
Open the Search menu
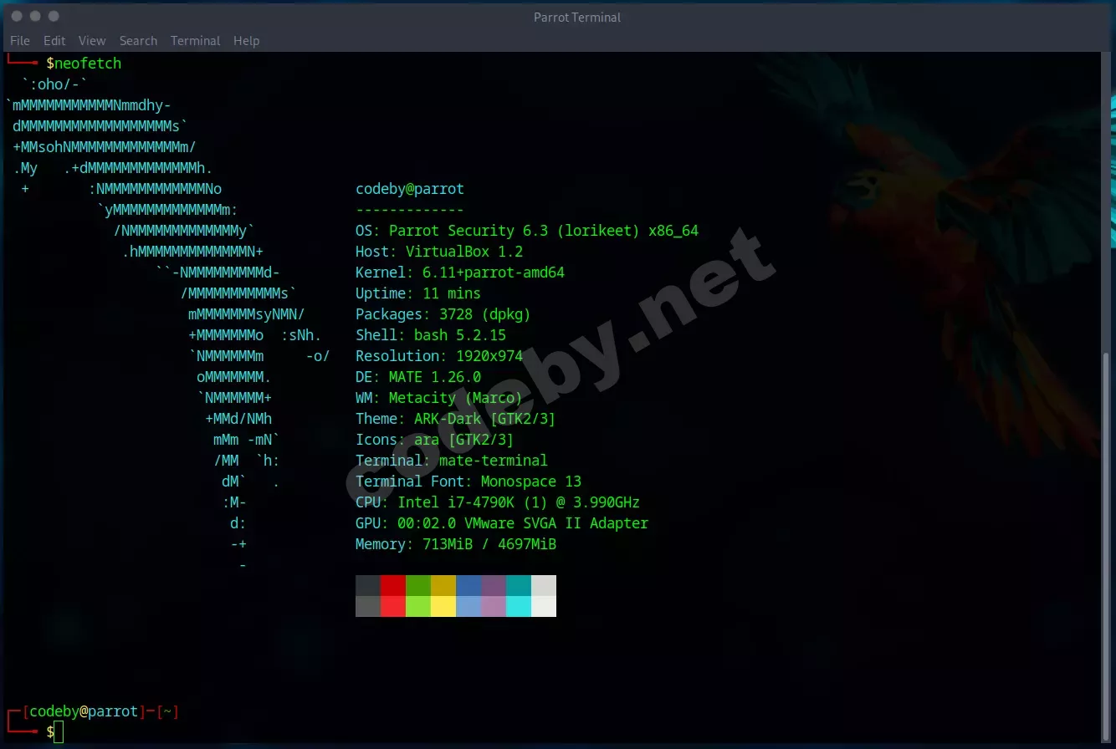click(138, 40)
